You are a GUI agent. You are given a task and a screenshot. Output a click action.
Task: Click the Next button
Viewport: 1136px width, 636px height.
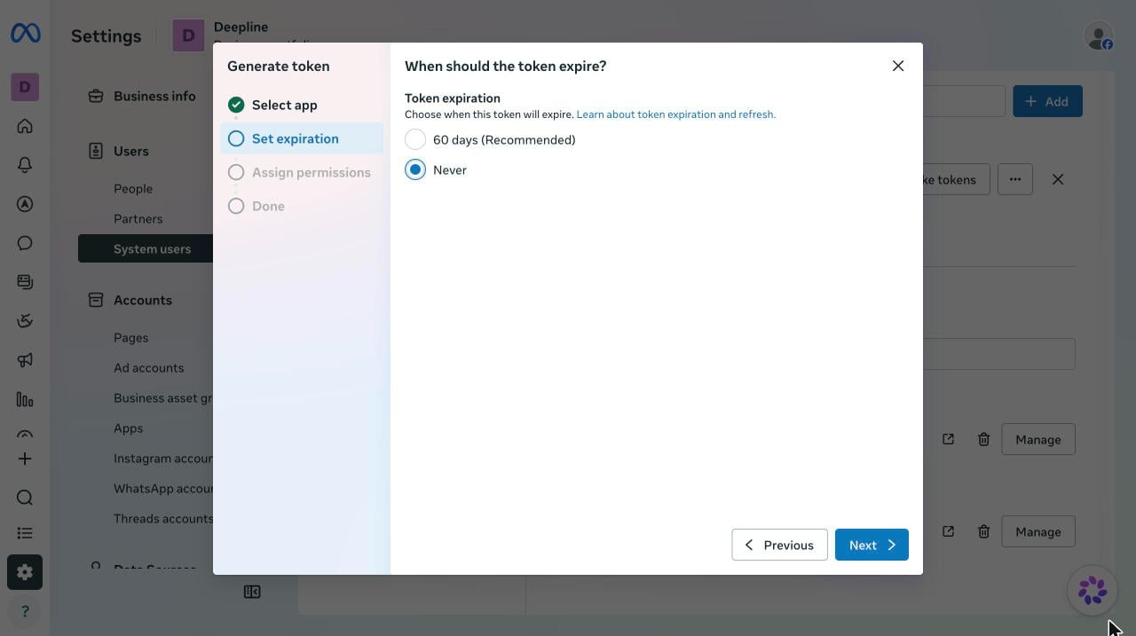(872, 545)
